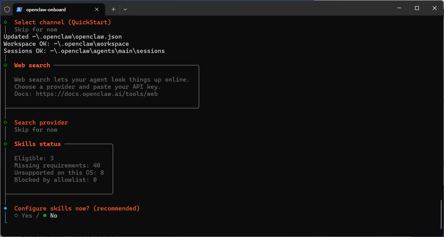Click the green diamond beside Select channel
Image resolution: width=444 pixels, height=237 pixels.
click(x=5, y=22)
